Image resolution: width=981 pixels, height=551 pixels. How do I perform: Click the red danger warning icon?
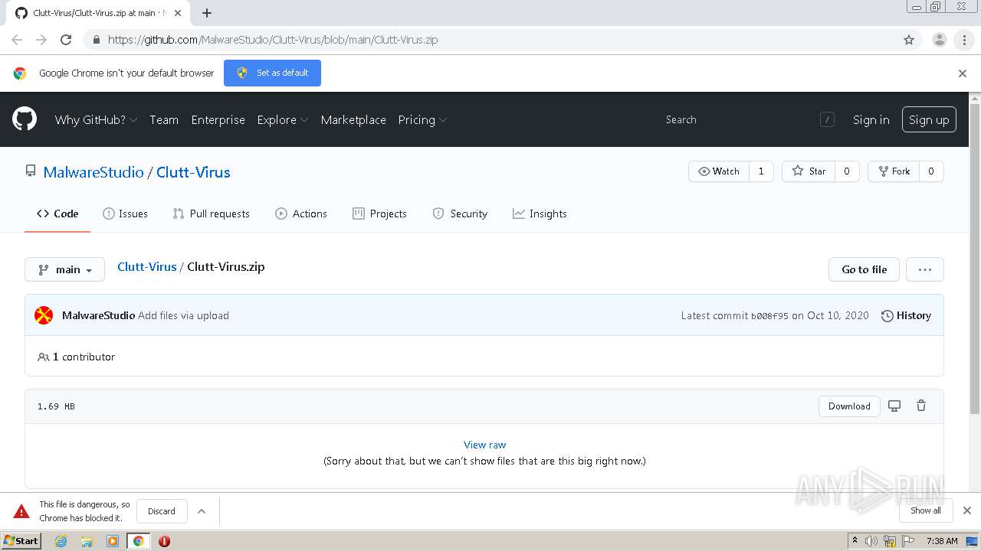[21, 511]
